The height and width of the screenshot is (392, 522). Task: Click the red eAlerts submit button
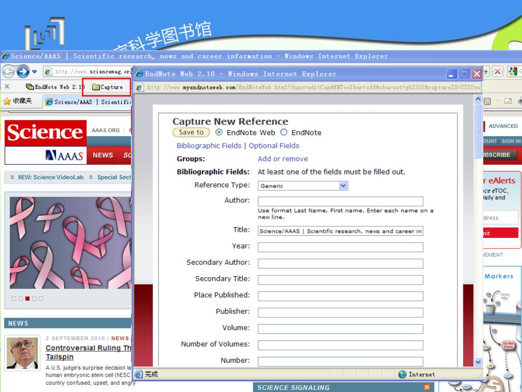501,233
